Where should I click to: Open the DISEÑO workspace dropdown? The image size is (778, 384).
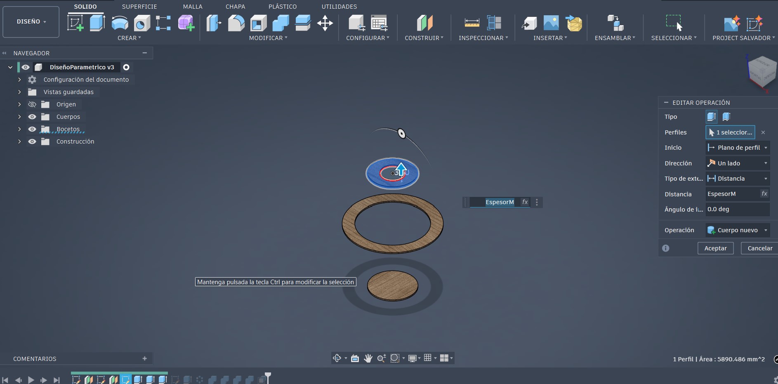pyautogui.click(x=31, y=21)
